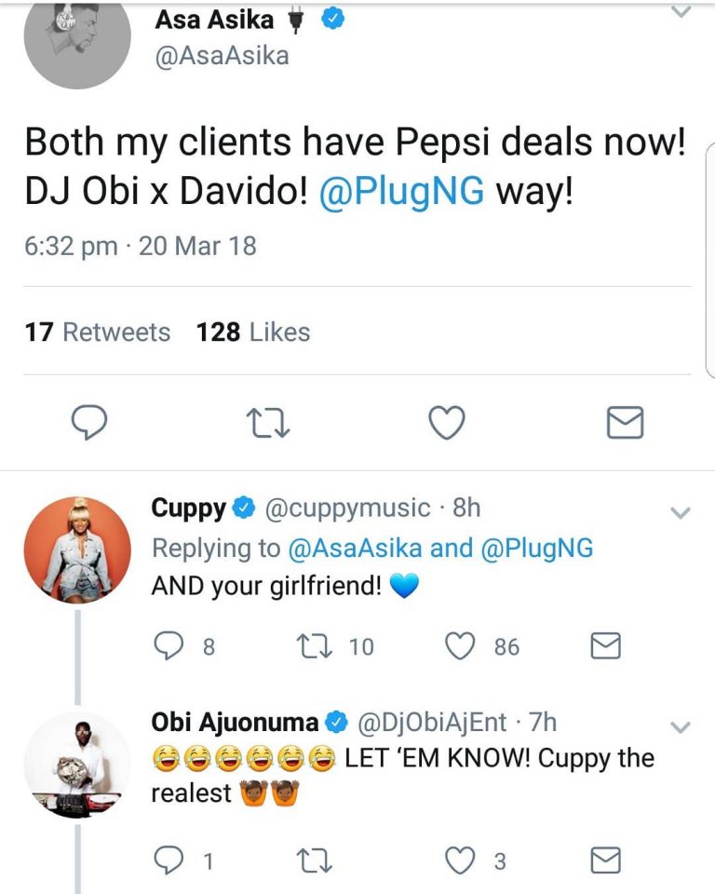This screenshot has height=894, width=715.
Task: Open @AsaAsika handle under the name
Action: click(x=221, y=55)
